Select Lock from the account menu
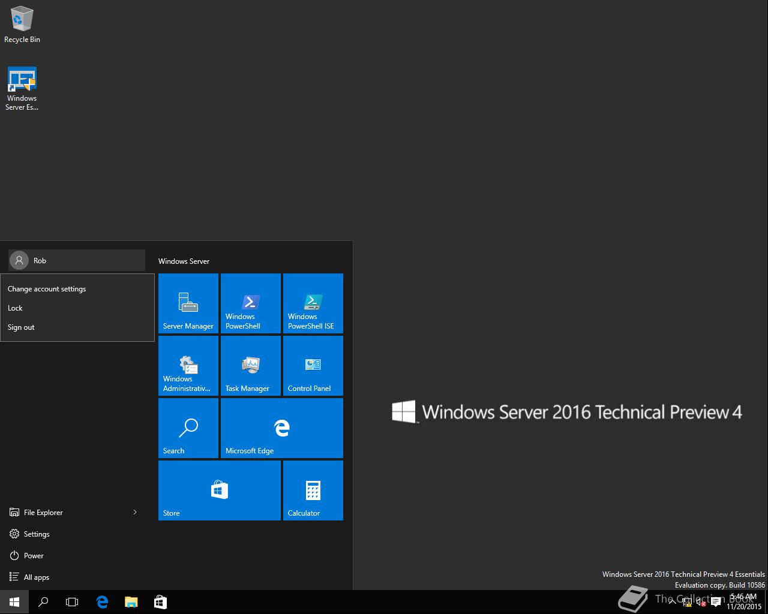 pyautogui.click(x=77, y=308)
